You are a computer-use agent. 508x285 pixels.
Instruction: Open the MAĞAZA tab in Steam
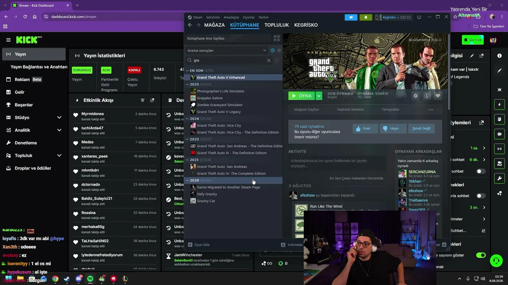coord(214,25)
